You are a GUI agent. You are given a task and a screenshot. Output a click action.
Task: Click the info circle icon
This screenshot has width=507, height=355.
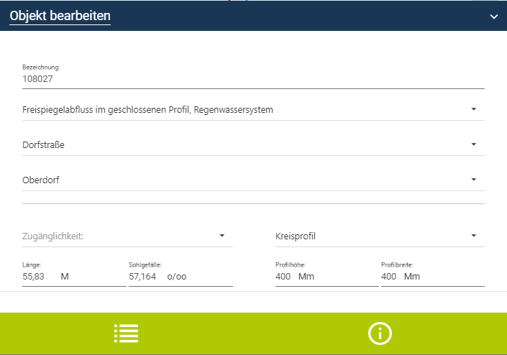(x=380, y=333)
